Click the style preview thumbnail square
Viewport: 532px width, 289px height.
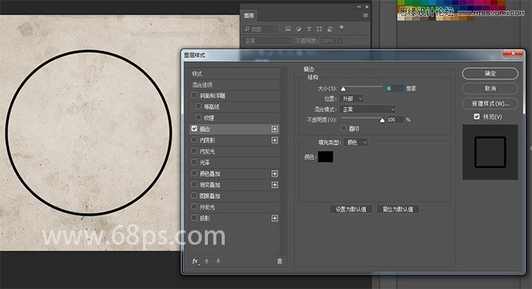(490, 153)
